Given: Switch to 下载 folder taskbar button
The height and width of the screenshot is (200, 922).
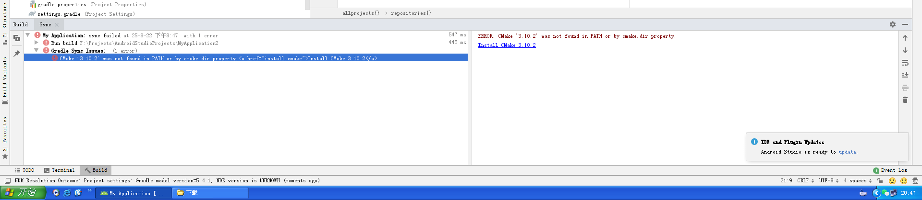Looking at the screenshot, I should [210, 193].
